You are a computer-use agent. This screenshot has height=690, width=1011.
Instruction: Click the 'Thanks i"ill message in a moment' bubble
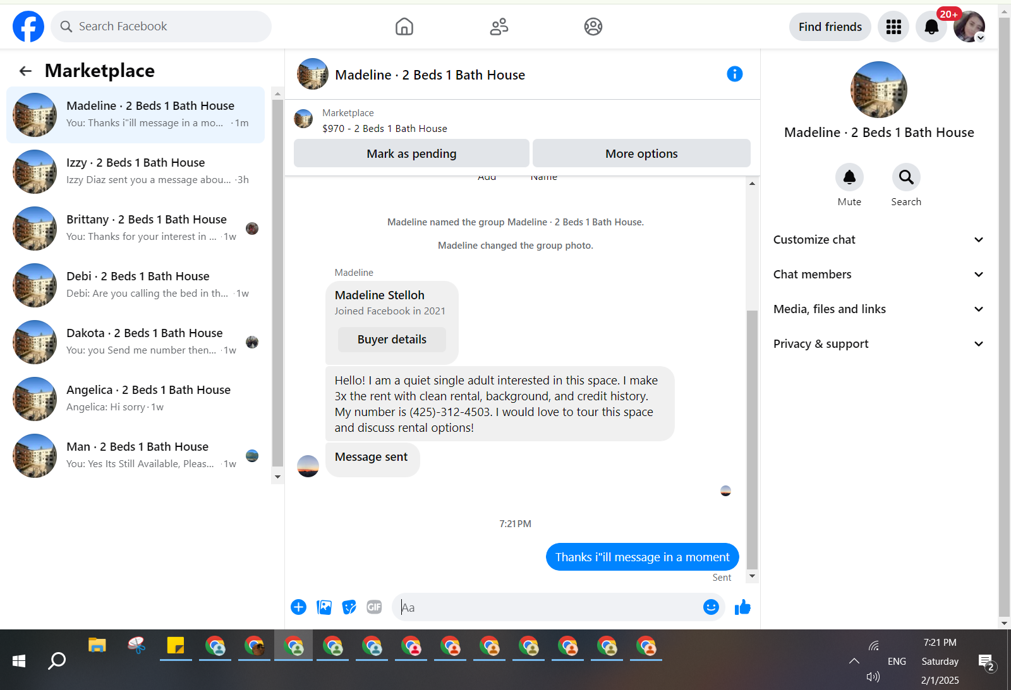click(x=642, y=557)
